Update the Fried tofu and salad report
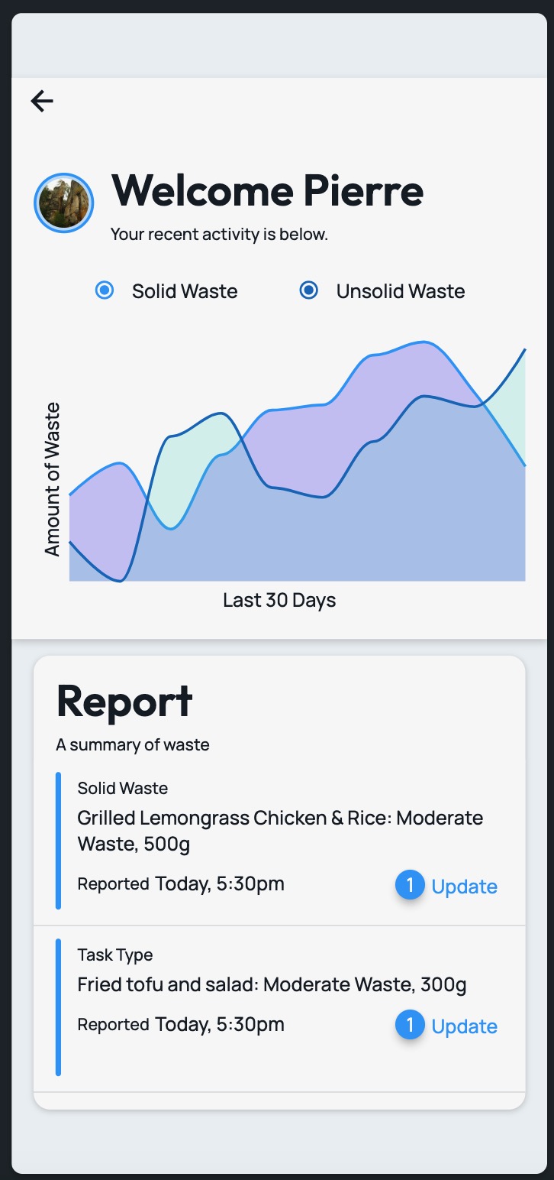The image size is (554, 1180). coord(465,1026)
